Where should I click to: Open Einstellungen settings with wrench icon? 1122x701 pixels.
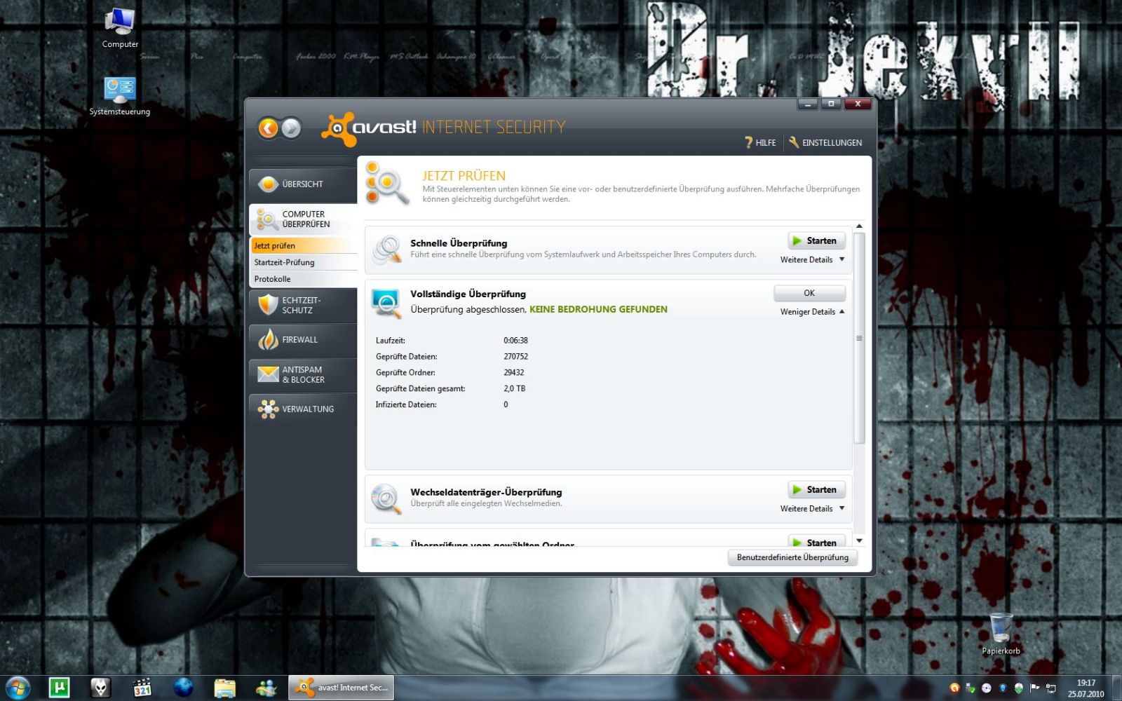click(825, 142)
